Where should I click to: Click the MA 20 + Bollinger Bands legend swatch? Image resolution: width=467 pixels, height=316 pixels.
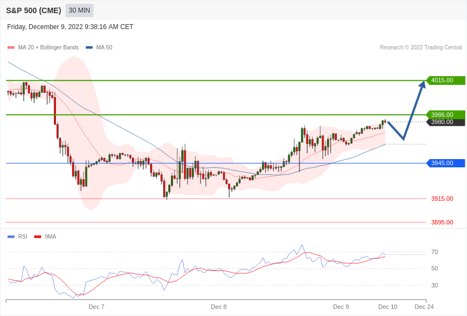click(x=11, y=48)
